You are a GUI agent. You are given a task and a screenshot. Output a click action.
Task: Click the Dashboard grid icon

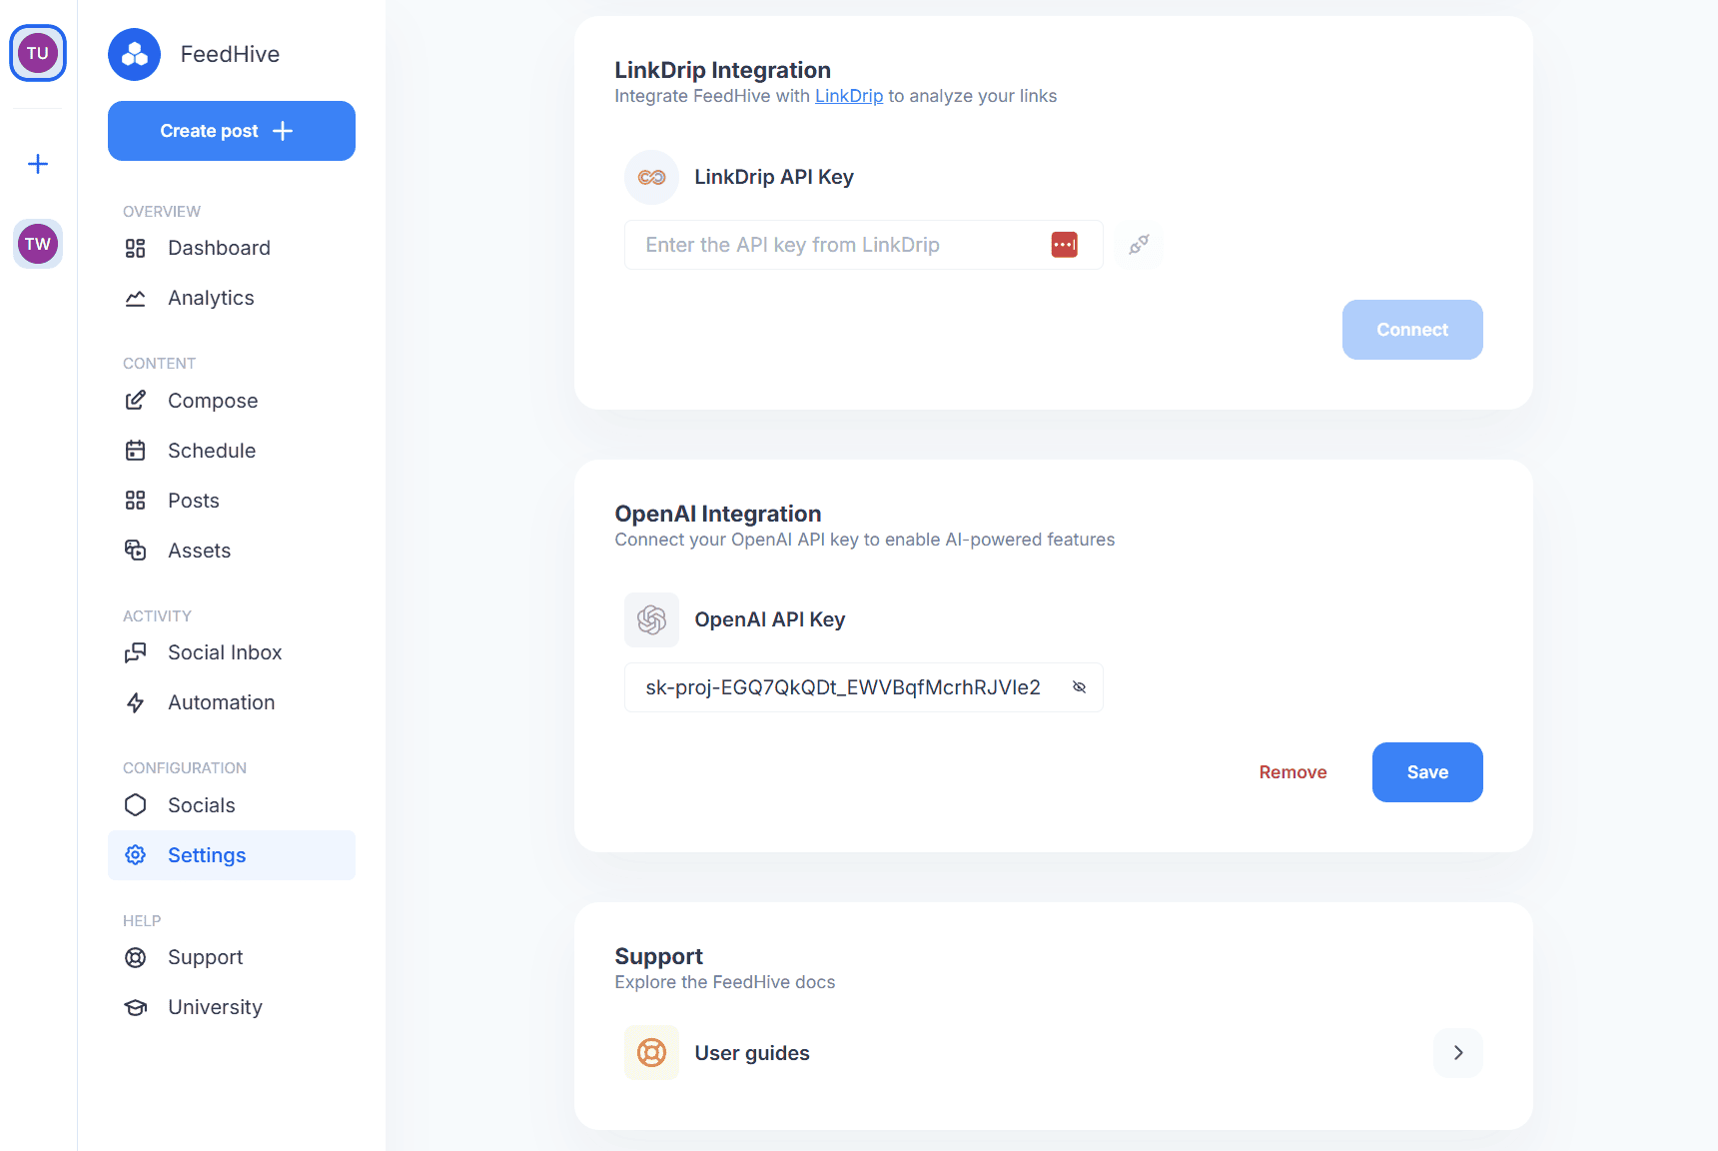click(x=136, y=248)
